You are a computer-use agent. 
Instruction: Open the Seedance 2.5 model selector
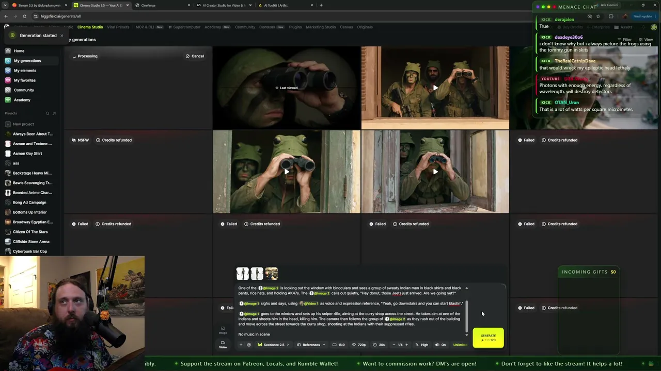click(274, 345)
